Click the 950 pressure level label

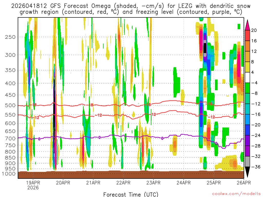pos(10,169)
